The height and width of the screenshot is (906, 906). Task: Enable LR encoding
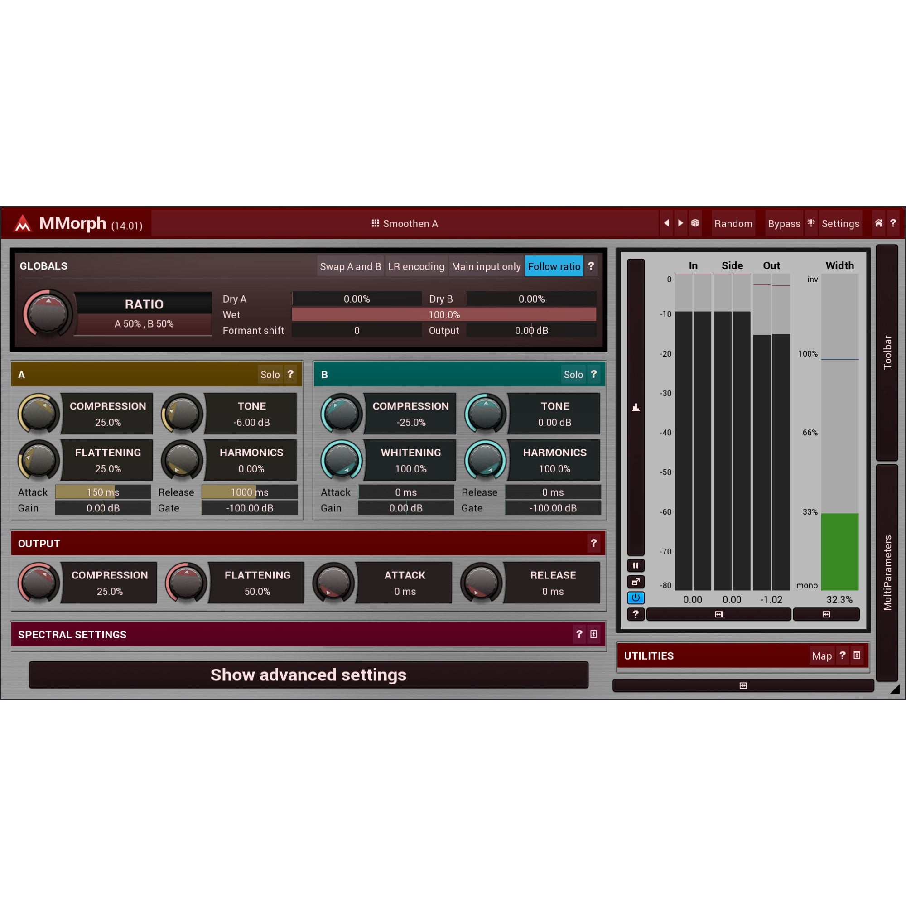pos(416,266)
